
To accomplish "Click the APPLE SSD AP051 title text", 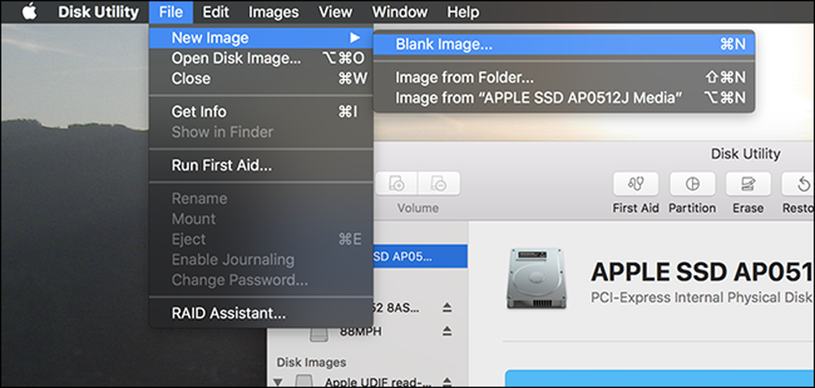I will [x=703, y=272].
